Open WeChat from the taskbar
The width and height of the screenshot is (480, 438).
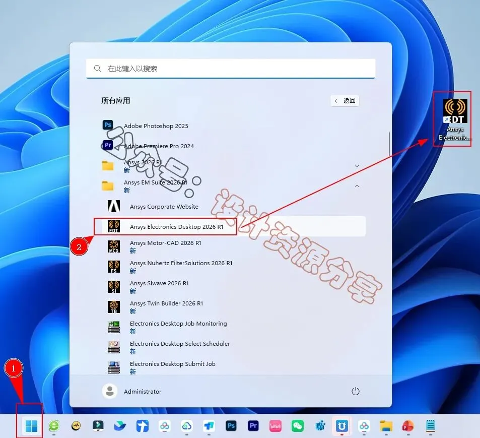(x=297, y=426)
